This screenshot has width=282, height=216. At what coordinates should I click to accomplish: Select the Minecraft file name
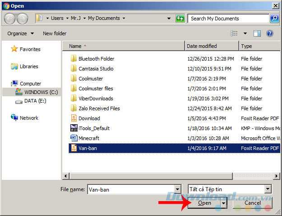coord(89,138)
